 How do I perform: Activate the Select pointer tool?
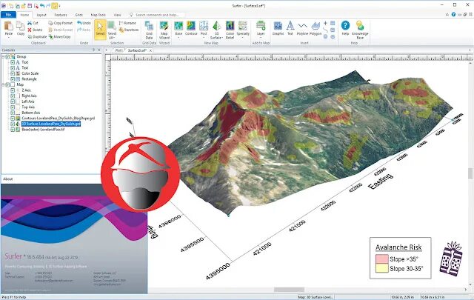100,29
